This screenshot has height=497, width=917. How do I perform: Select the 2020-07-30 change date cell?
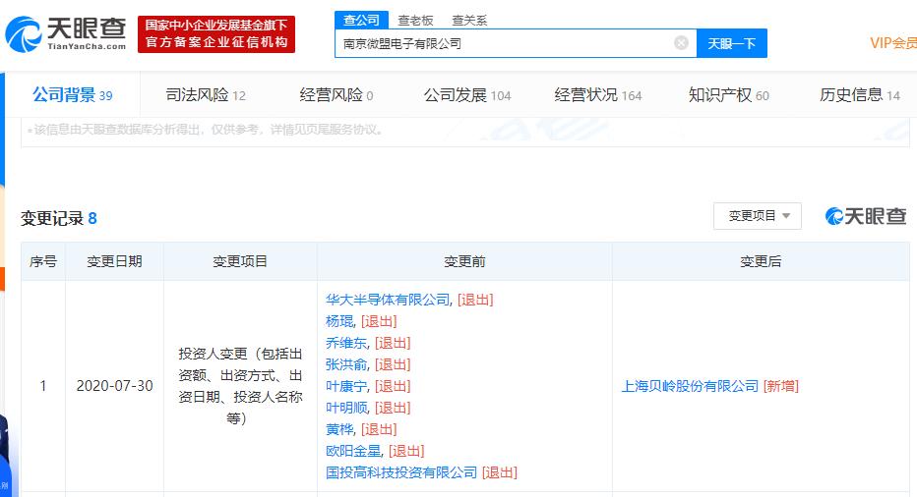pos(114,386)
